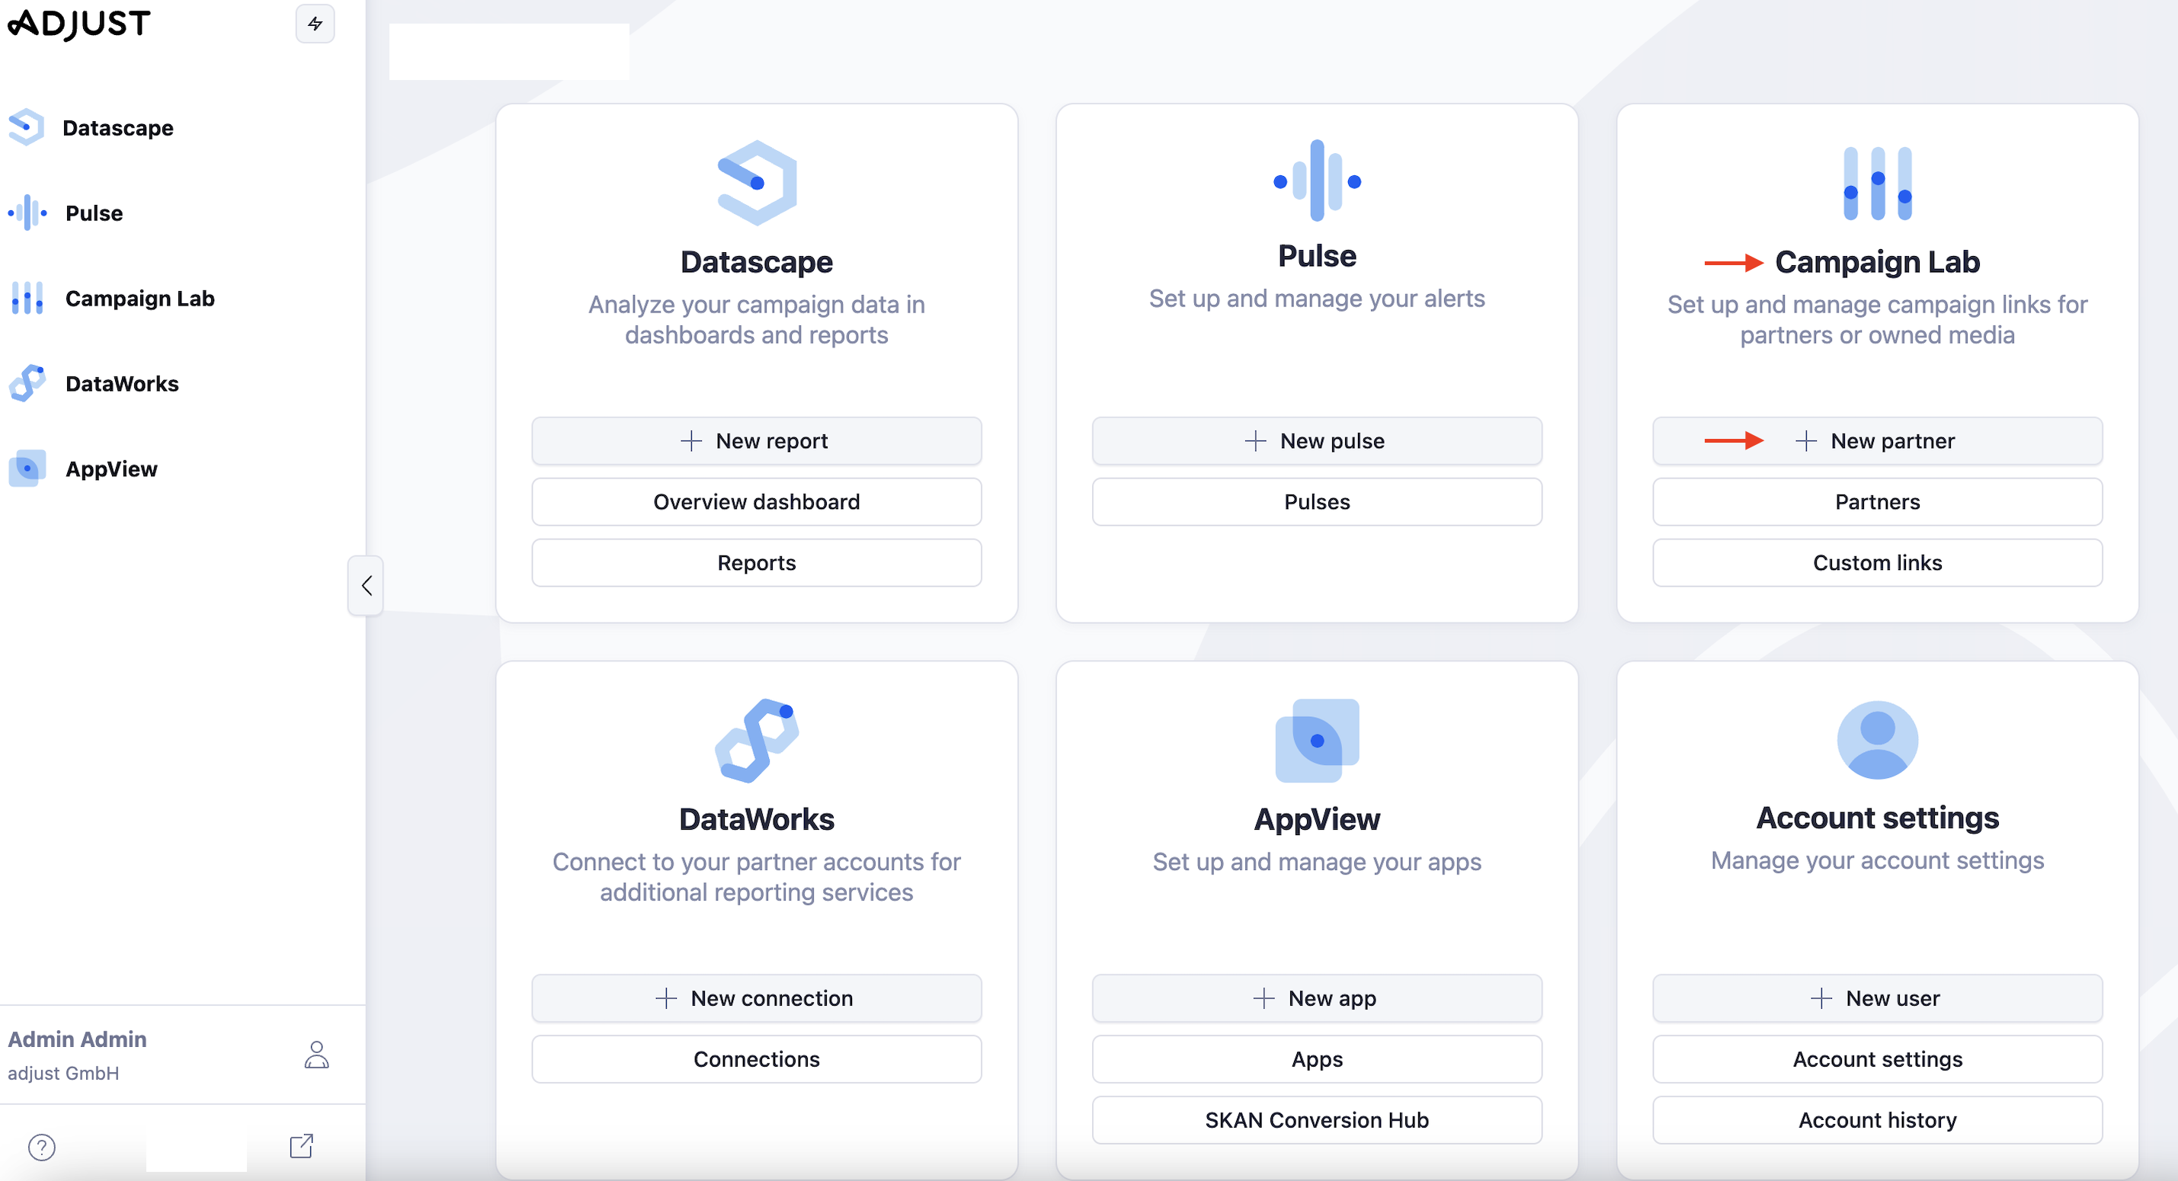Click the Custom links button
2178x1181 pixels.
(1877, 563)
